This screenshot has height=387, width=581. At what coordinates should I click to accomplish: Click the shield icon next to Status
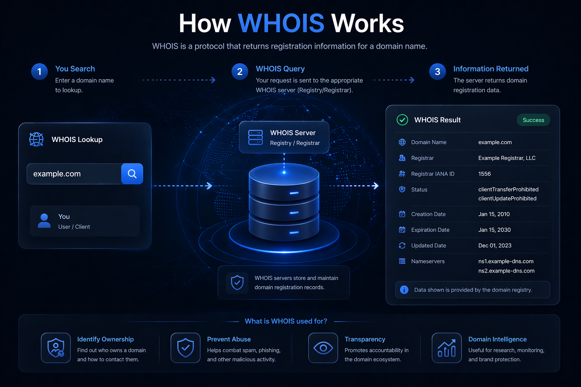tap(402, 189)
